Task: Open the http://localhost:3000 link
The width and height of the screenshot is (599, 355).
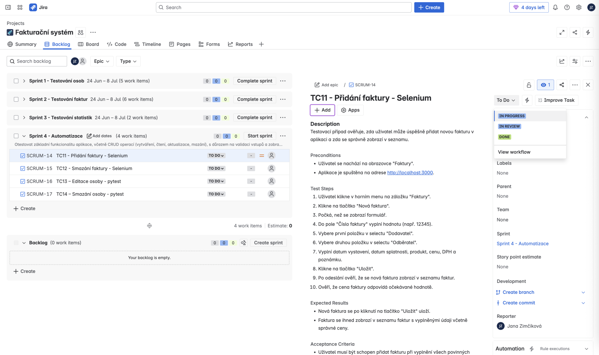Action: click(410, 173)
